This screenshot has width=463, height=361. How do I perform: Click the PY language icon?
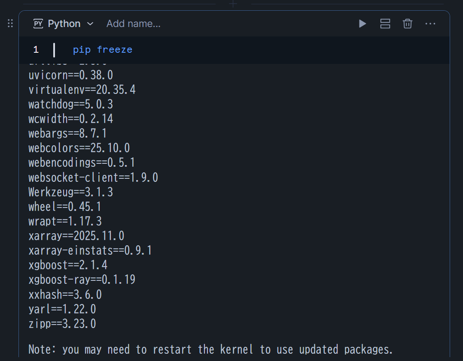[39, 24]
